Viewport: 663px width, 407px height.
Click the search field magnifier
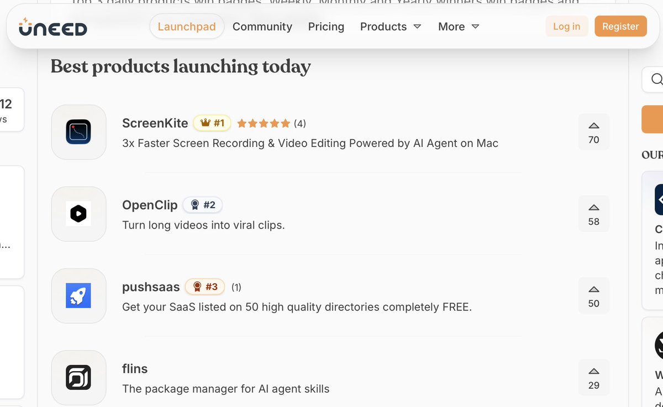[x=656, y=80]
